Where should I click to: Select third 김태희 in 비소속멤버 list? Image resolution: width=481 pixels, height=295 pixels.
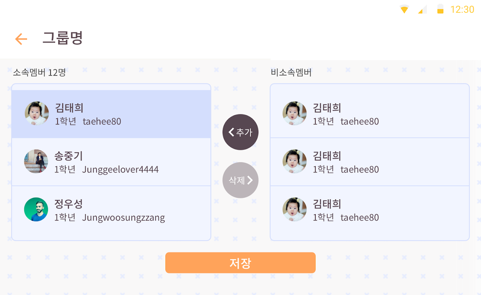click(370, 210)
